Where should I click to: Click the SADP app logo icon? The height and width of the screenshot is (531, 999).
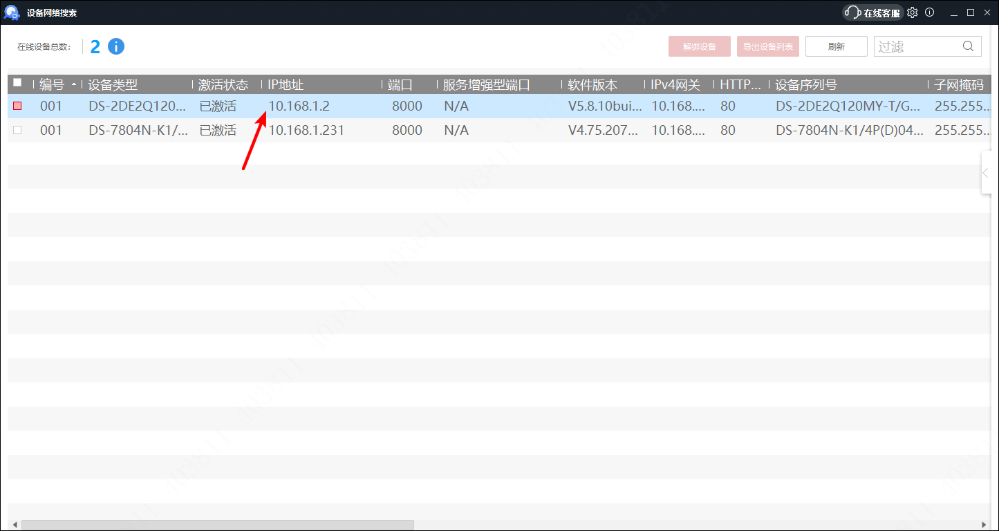pyautogui.click(x=12, y=12)
